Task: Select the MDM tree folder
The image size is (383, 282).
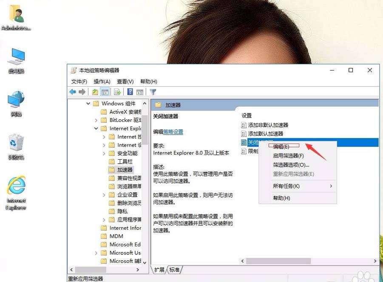Action: tap(112, 236)
